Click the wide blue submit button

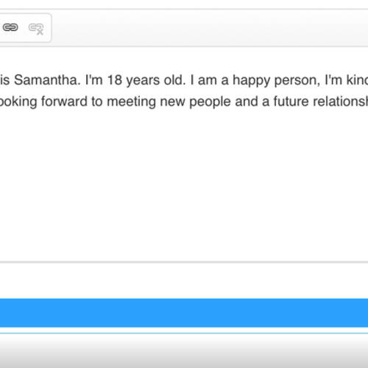184,313
